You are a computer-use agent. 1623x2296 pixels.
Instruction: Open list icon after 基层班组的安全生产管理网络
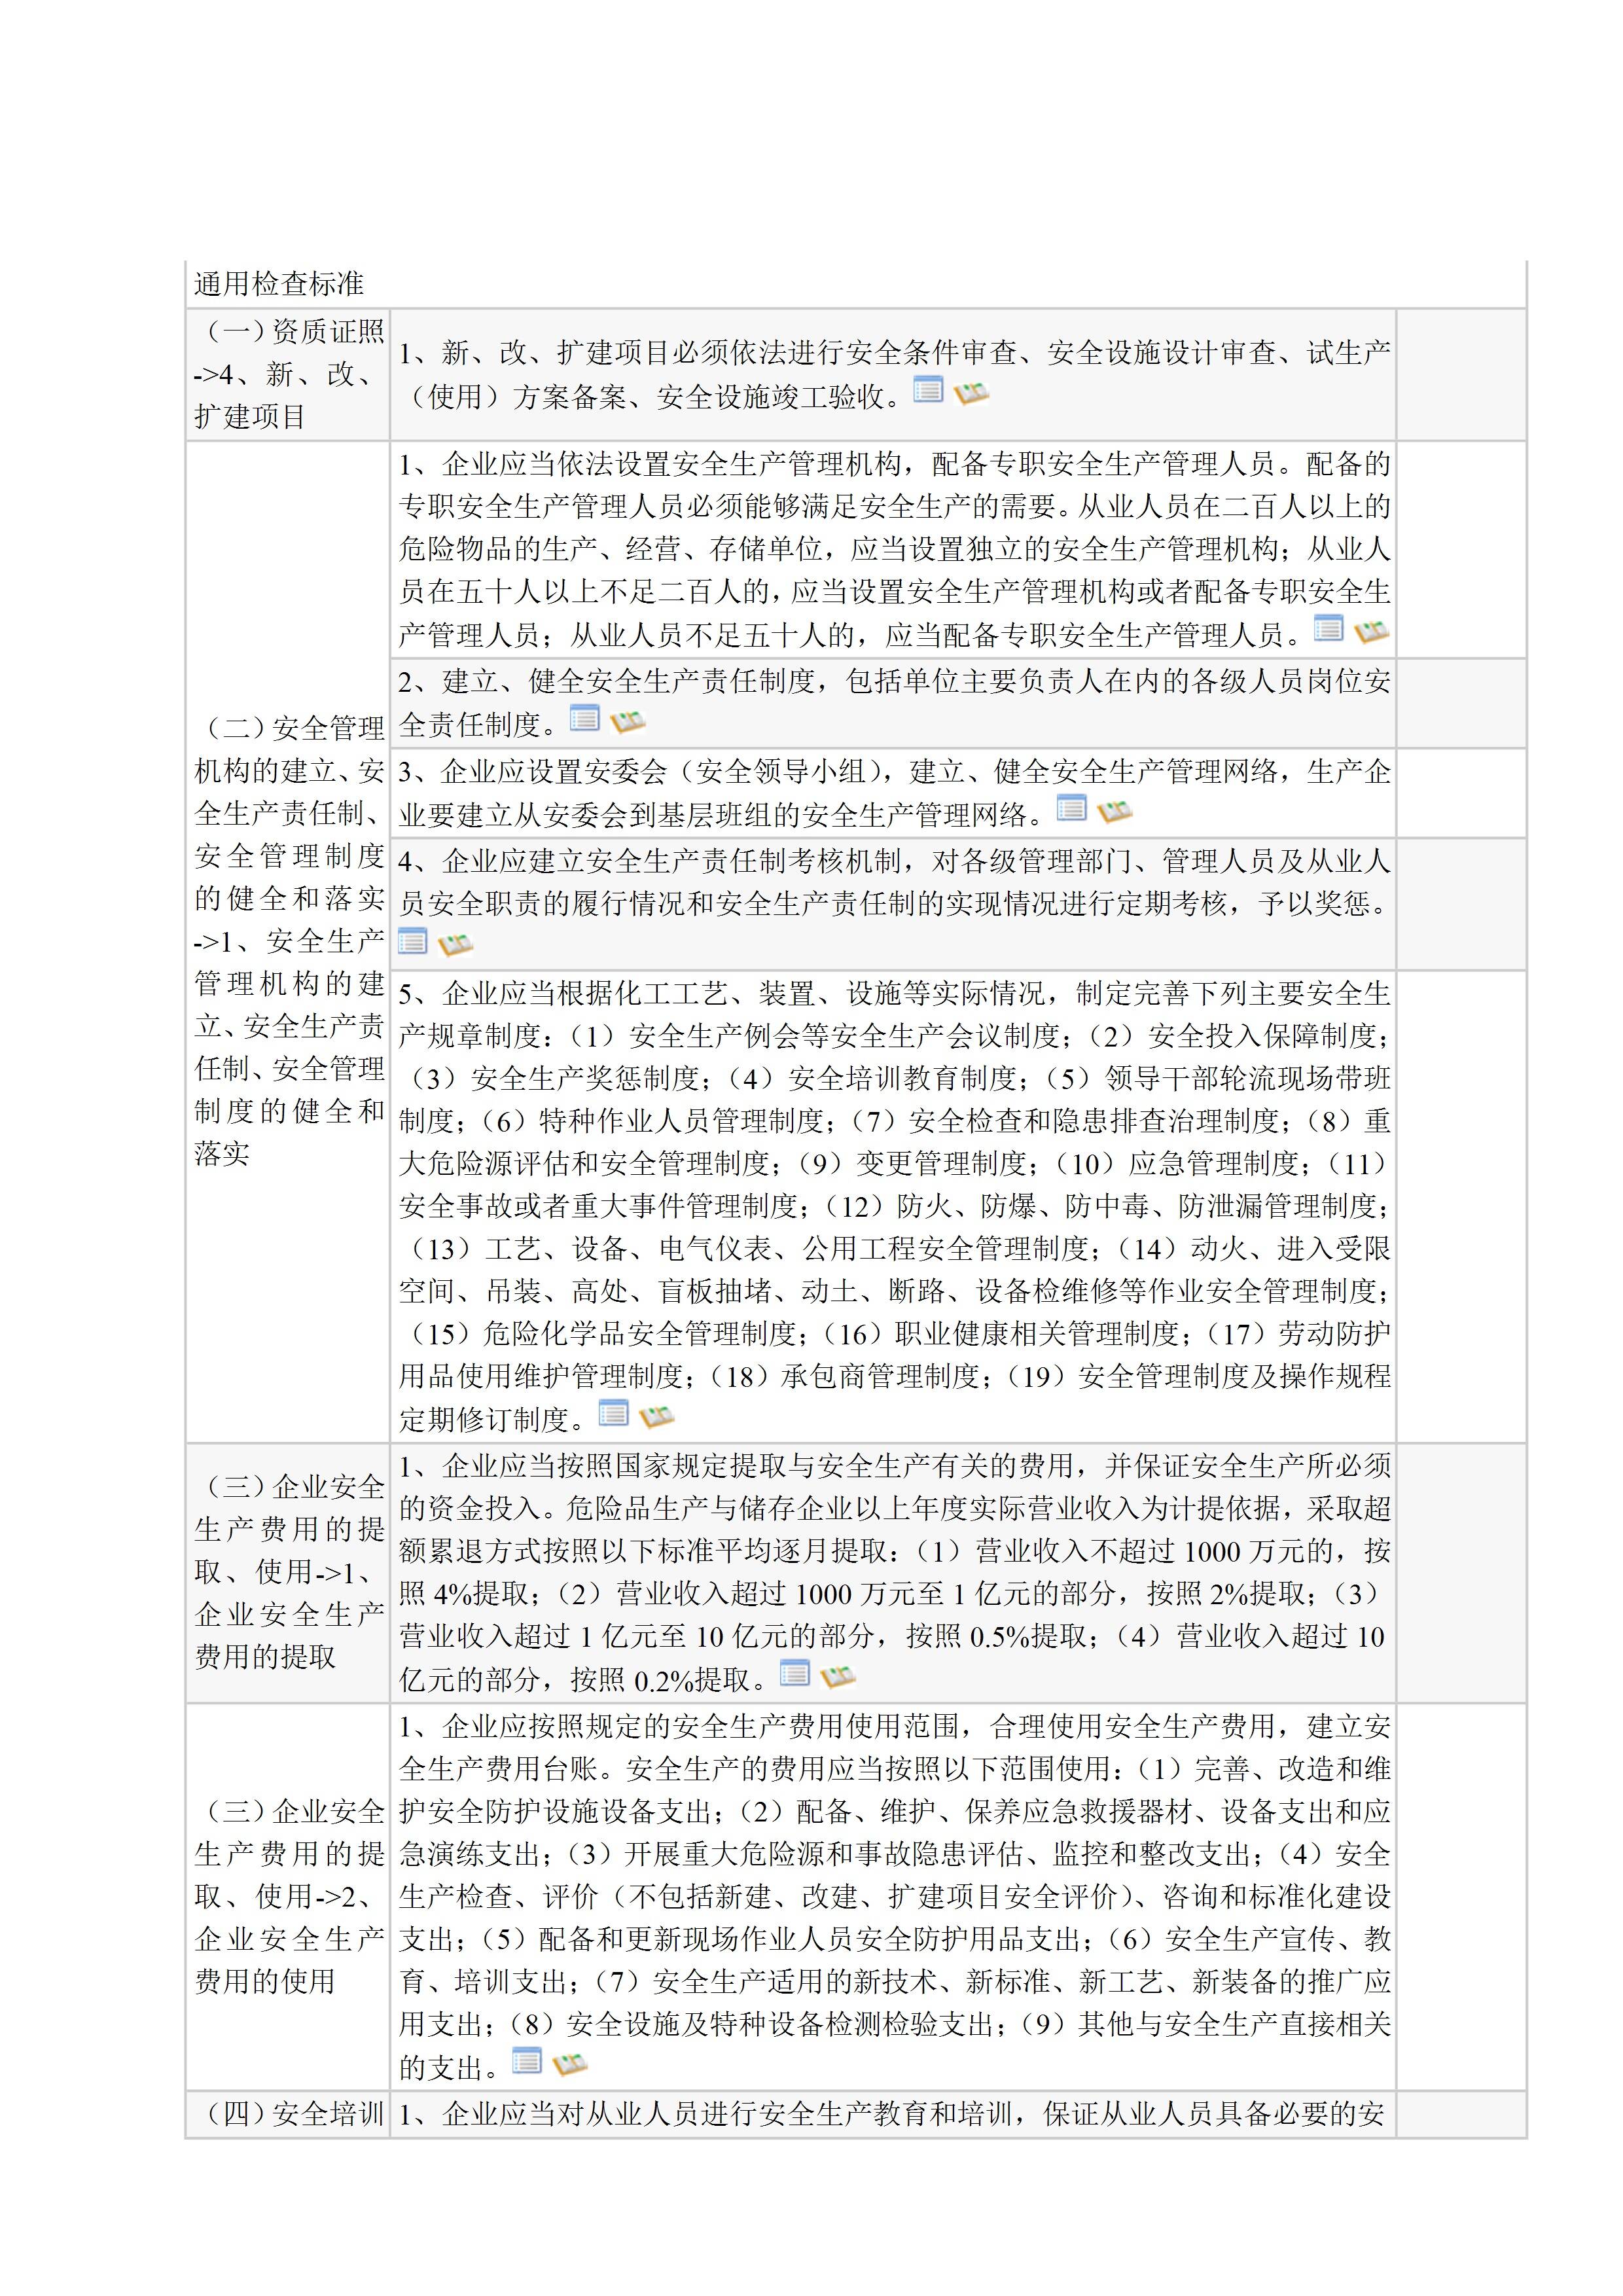(x=1071, y=807)
